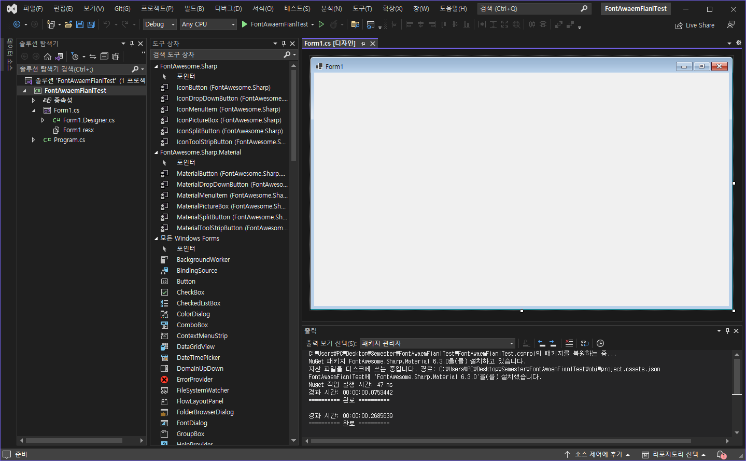Click the Show All Files icon in Solution Explorer
The width and height of the screenshot is (746, 461).
(x=116, y=57)
